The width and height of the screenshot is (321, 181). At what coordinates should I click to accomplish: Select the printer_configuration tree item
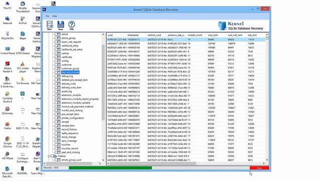pos(73,118)
